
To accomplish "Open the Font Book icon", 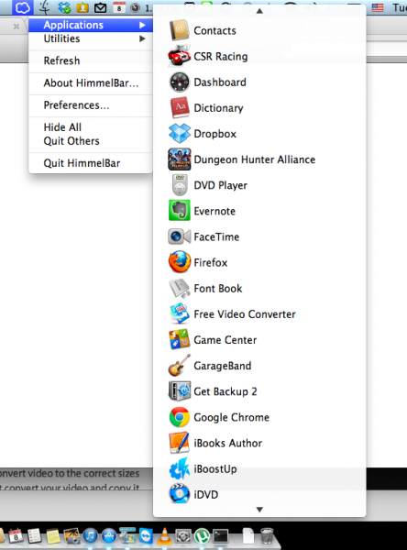I will pyautogui.click(x=180, y=288).
